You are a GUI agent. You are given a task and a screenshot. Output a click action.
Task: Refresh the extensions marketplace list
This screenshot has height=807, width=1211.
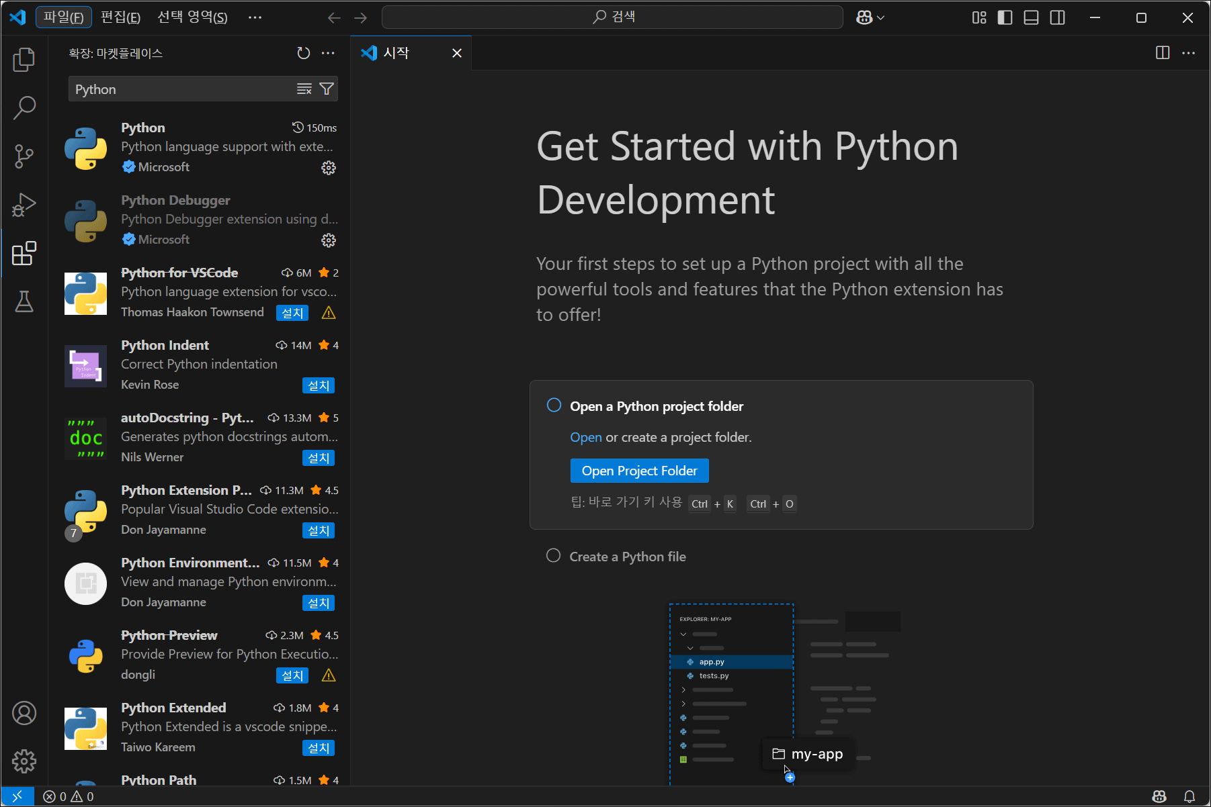(x=304, y=53)
